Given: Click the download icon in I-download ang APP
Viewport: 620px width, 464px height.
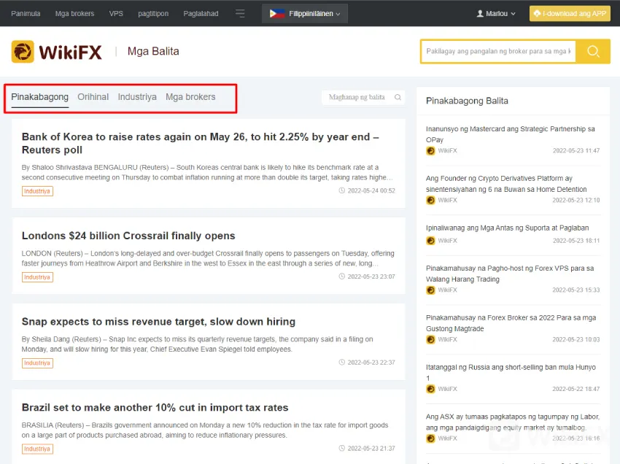Looking at the screenshot, I should (x=537, y=13).
